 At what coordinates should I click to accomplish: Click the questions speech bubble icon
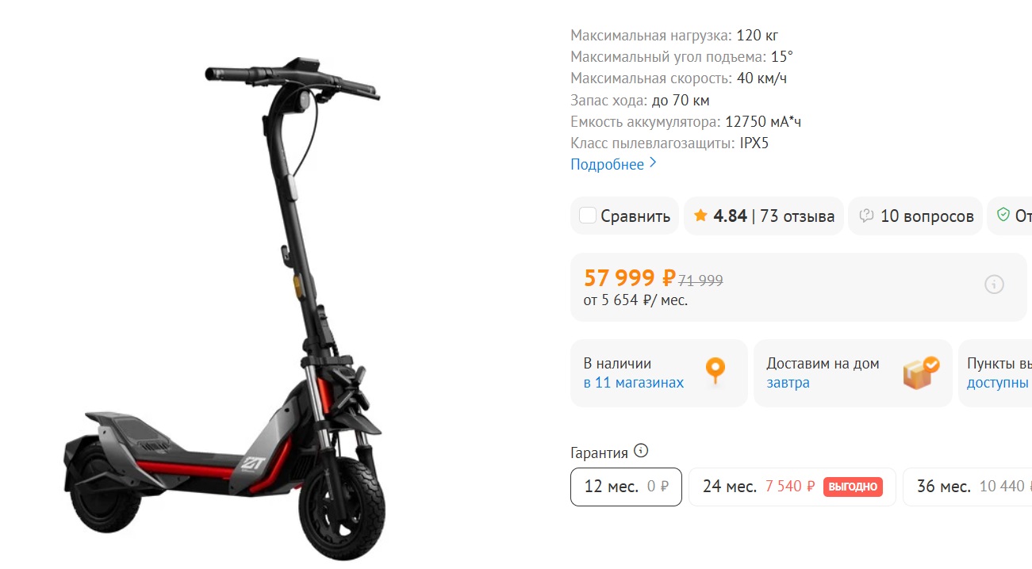tap(866, 216)
